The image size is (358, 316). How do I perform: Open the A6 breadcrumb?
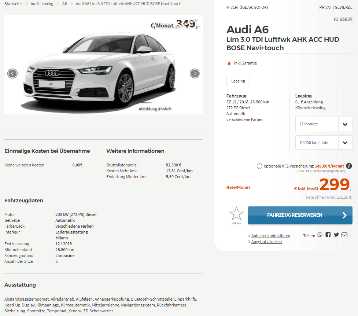click(x=64, y=4)
